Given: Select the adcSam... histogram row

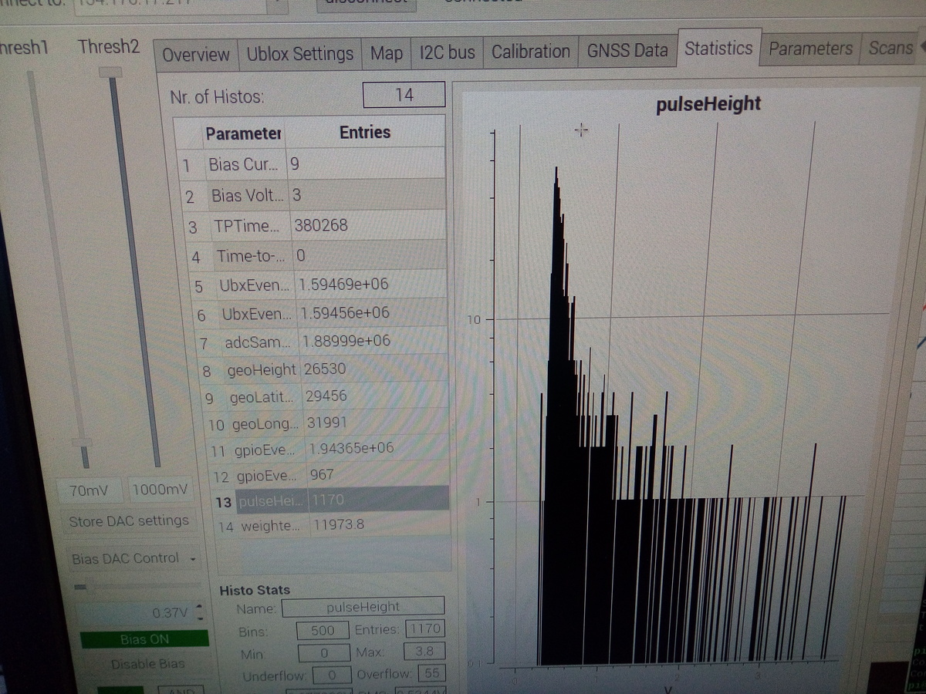Looking at the screenshot, I should (x=322, y=341).
